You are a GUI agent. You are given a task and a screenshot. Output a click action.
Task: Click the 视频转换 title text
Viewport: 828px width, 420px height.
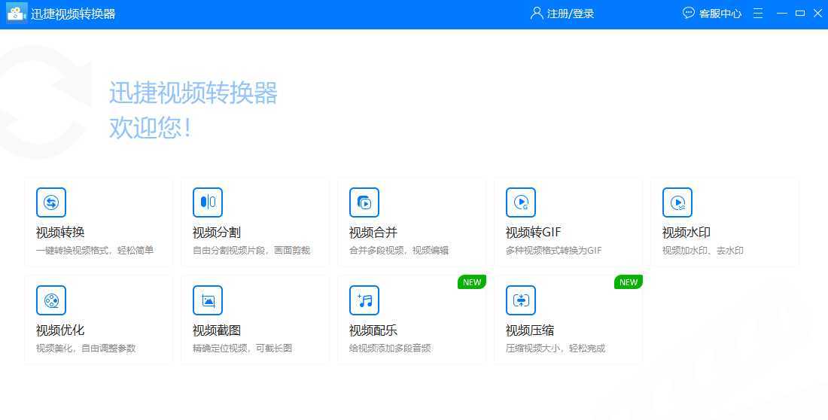pyautogui.click(x=60, y=233)
